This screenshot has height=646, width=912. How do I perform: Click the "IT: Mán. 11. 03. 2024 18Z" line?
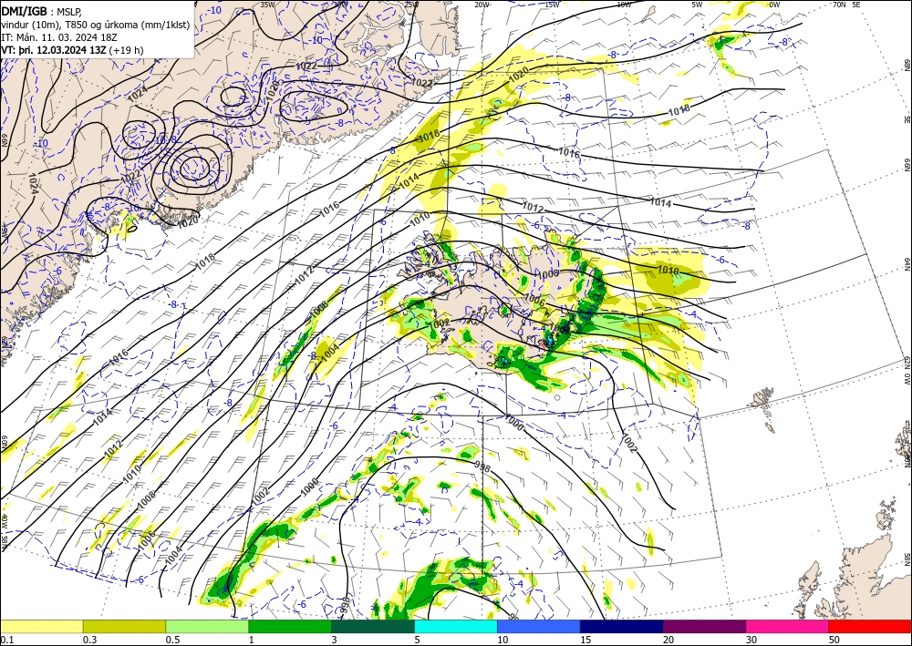59,37
